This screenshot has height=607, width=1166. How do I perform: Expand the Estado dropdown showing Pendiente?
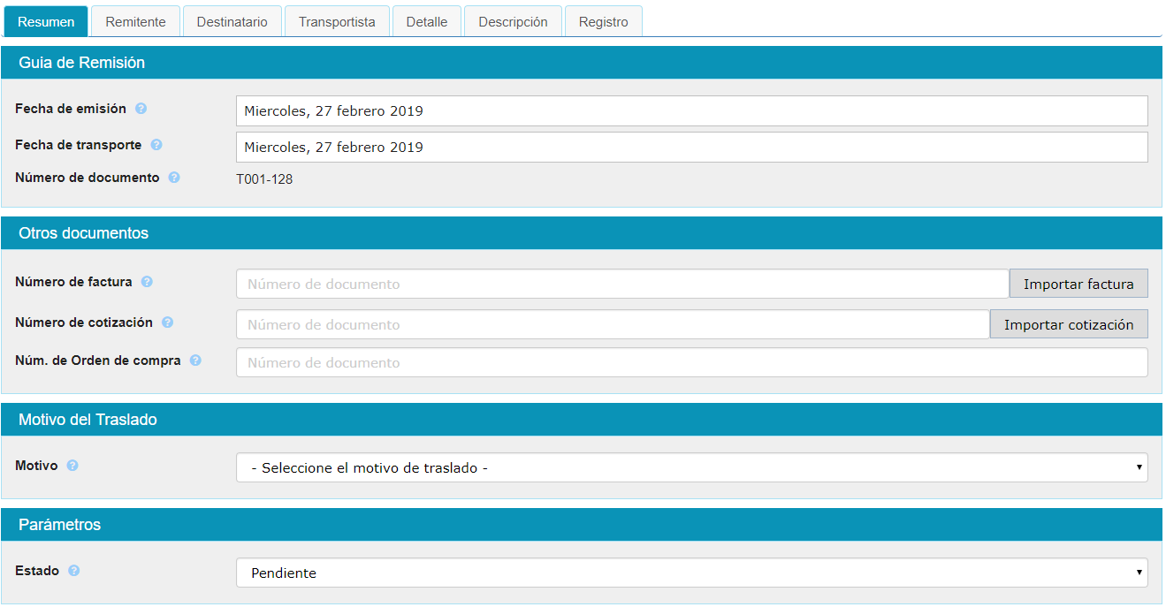(x=691, y=573)
